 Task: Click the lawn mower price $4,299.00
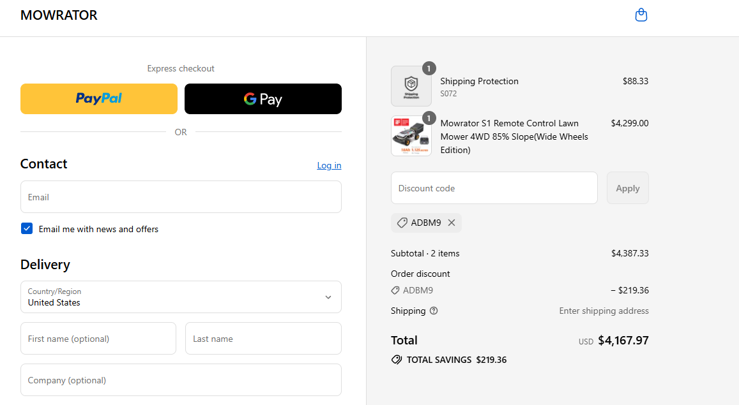point(630,123)
